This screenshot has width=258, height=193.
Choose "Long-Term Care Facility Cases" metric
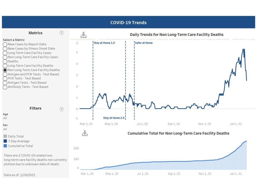pyautogui.click(x=5, y=53)
